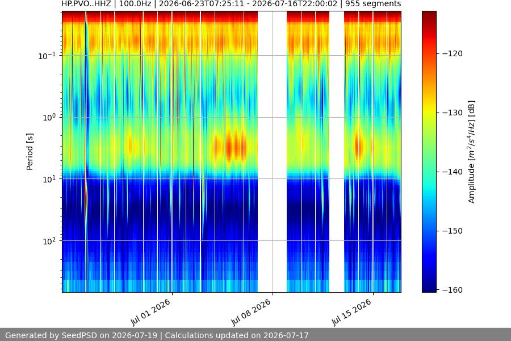Click the narrow white data gap before Jul 15

coord(337,152)
